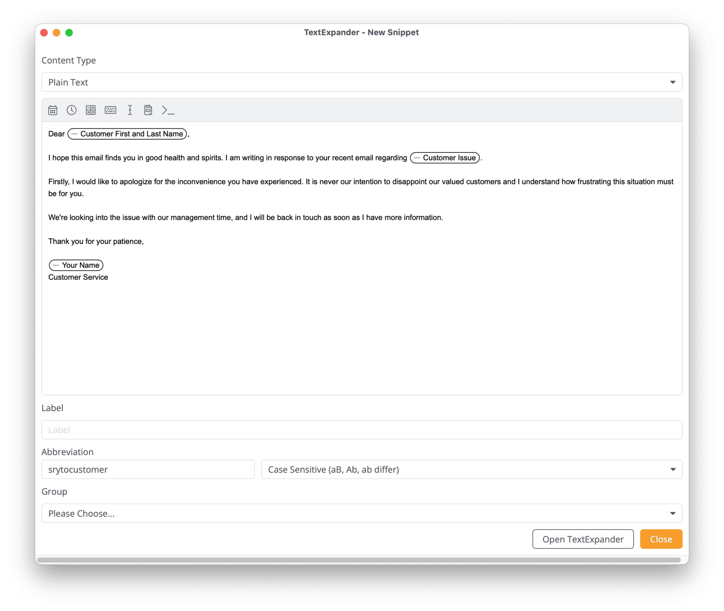Click inside the empty Label field
724x611 pixels.
[x=362, y=430]
